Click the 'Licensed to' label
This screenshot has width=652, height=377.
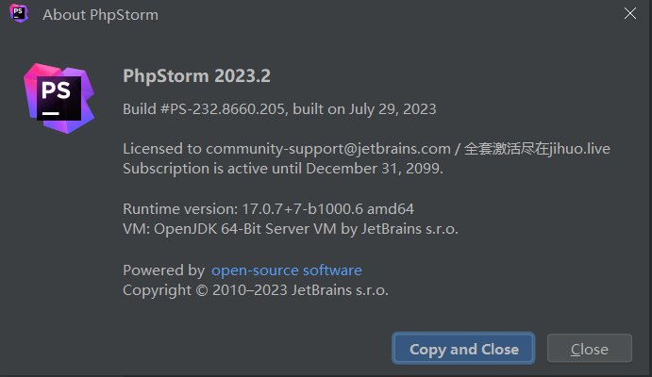(162, 149)
